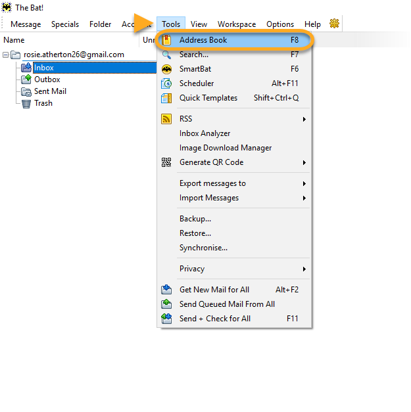Screen dimensions: 411x412
Task: Open the Message menu
Action: pyautogui.click(x=26, y=24)
